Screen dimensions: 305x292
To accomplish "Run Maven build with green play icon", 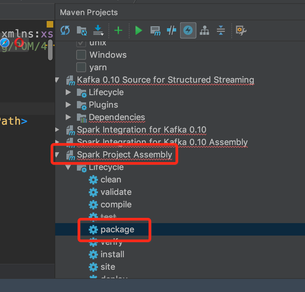I will click(139, 31).
